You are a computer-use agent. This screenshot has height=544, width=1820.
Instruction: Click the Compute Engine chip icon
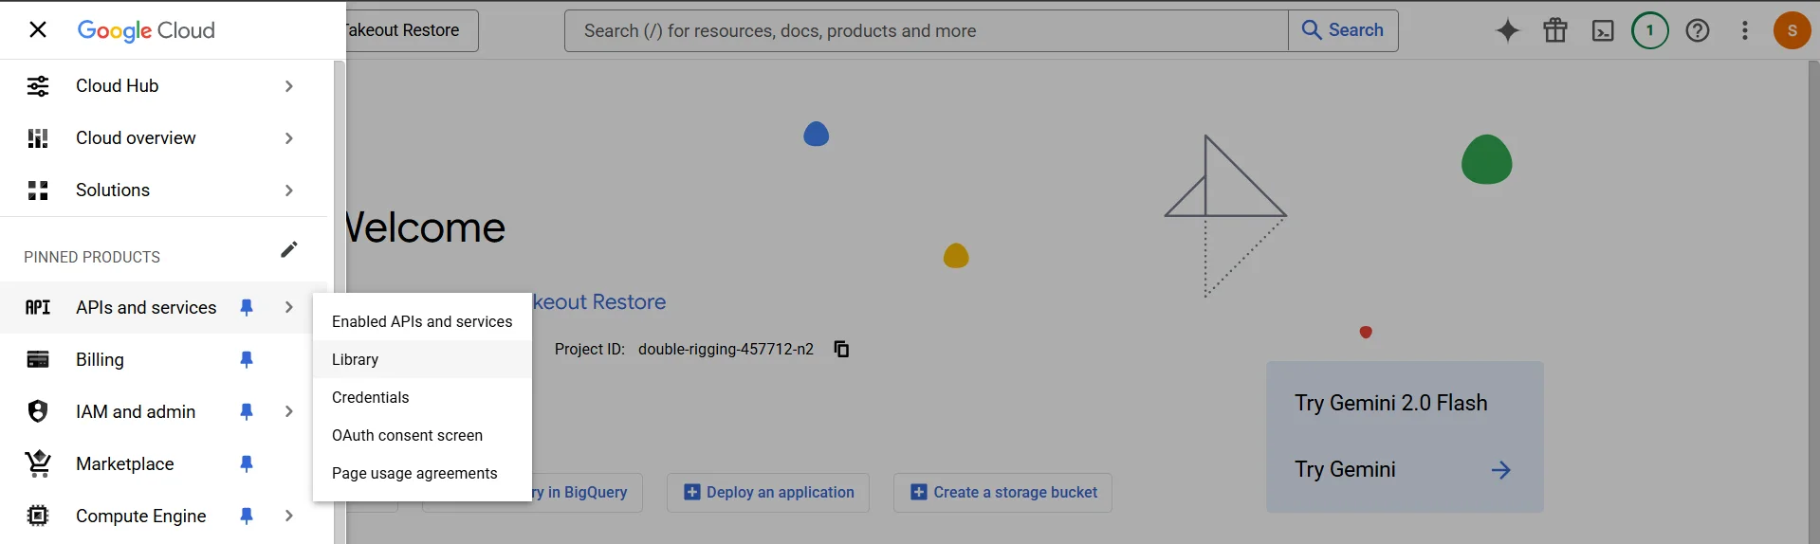click(38, 516)
